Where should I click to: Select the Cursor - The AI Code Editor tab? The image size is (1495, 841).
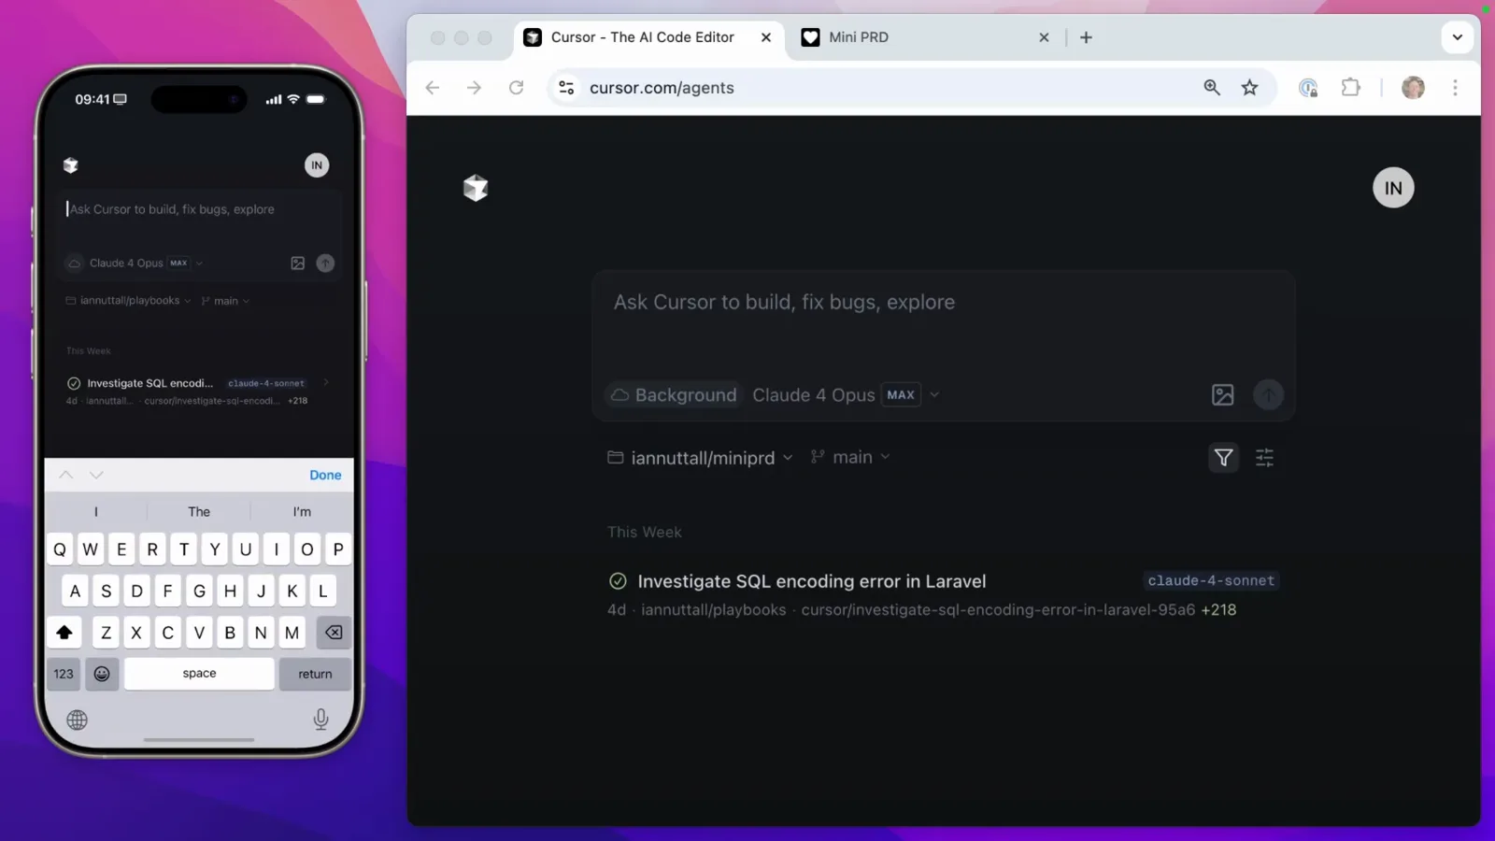coord(649,37)
